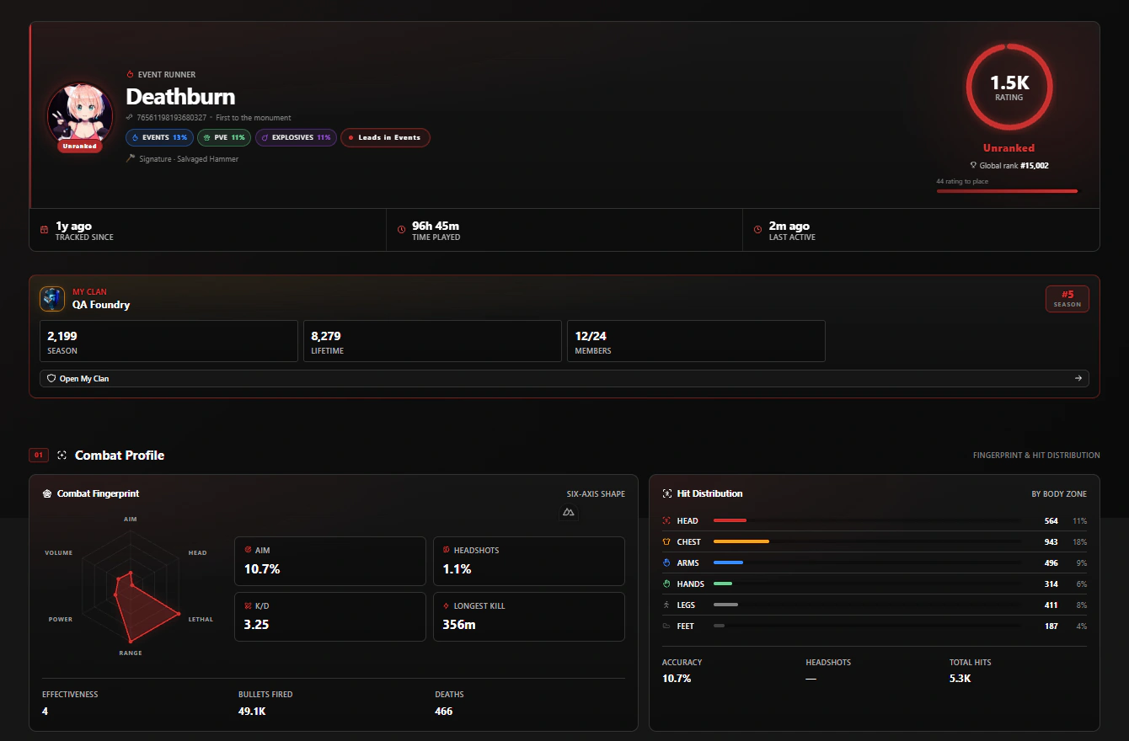Click the Hands zone icon
The height and width of the screenshot is (741, 1129).
pos(666,584)
